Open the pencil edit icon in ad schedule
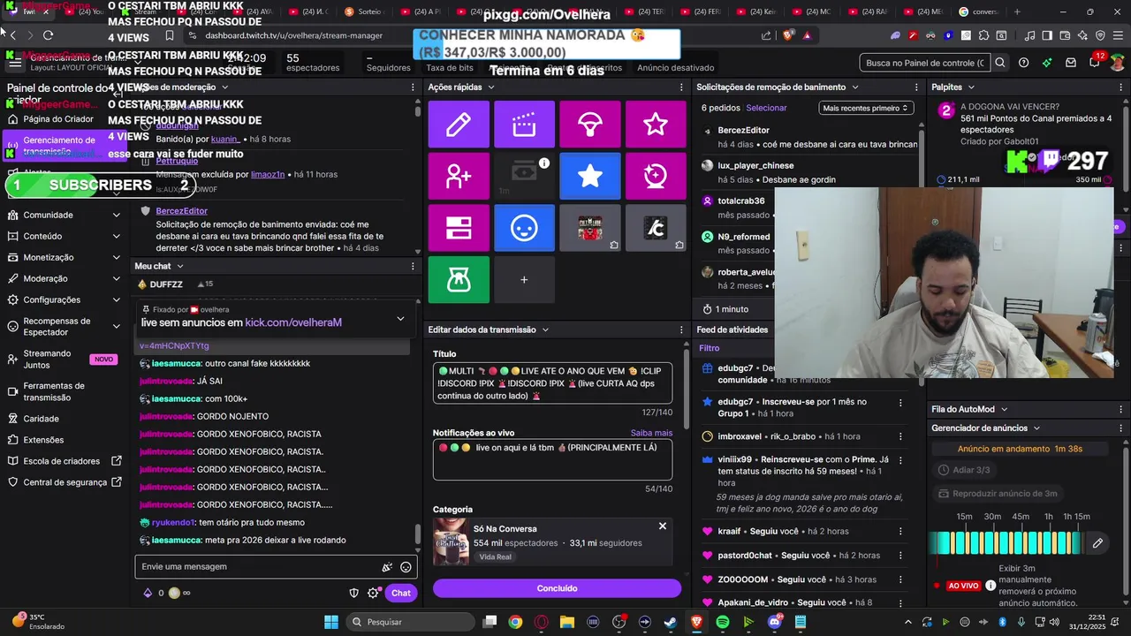The image size is (1131, 636). point(1097,543)
